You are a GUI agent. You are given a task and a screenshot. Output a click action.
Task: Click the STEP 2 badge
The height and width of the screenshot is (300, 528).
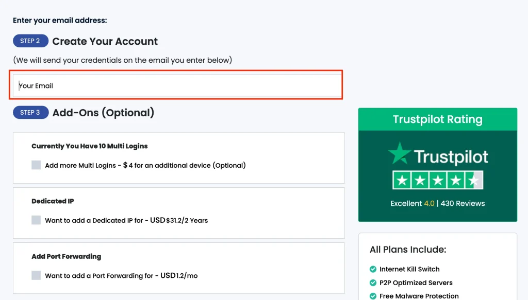pos(30,41)
